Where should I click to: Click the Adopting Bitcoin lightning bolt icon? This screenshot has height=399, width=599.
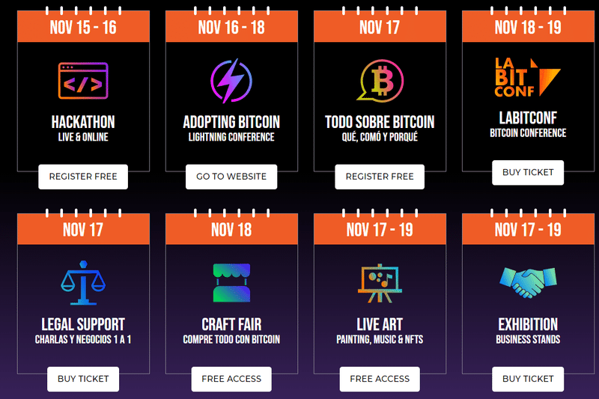point(231,81)
